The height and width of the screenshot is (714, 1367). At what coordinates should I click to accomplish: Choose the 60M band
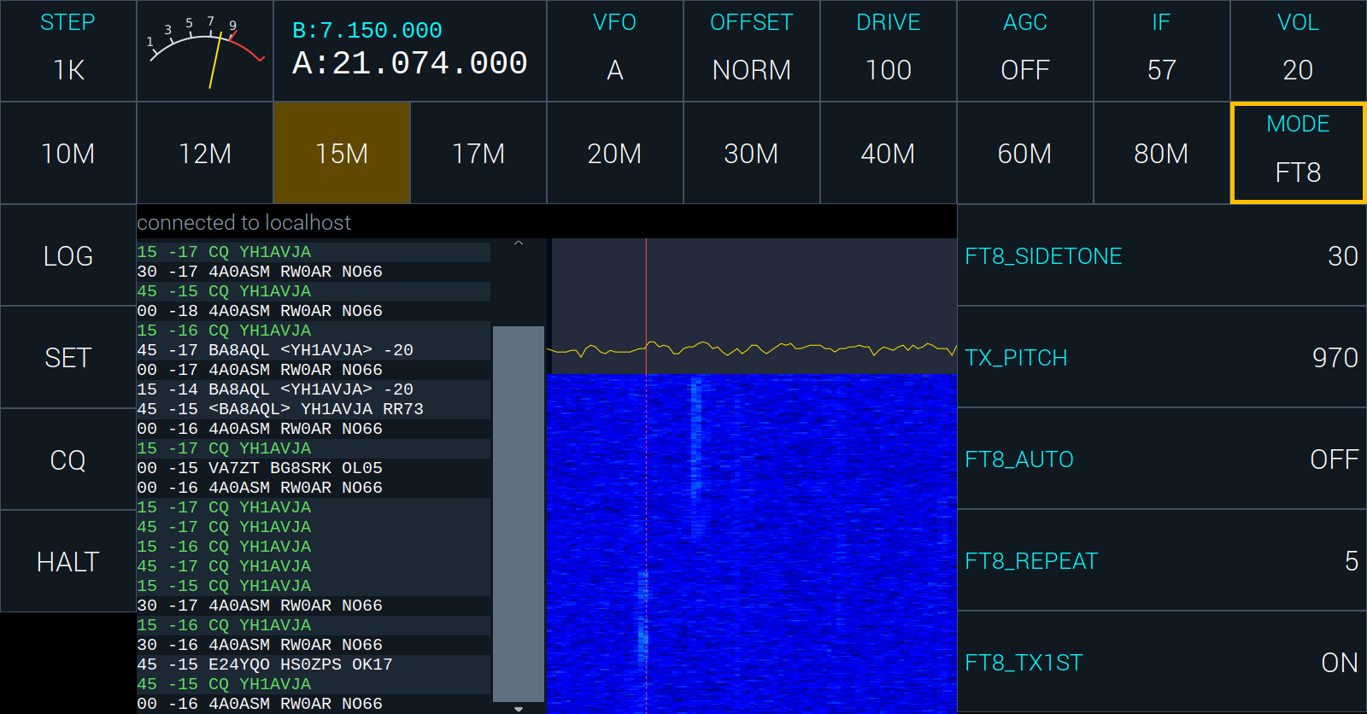[1025, 153]
